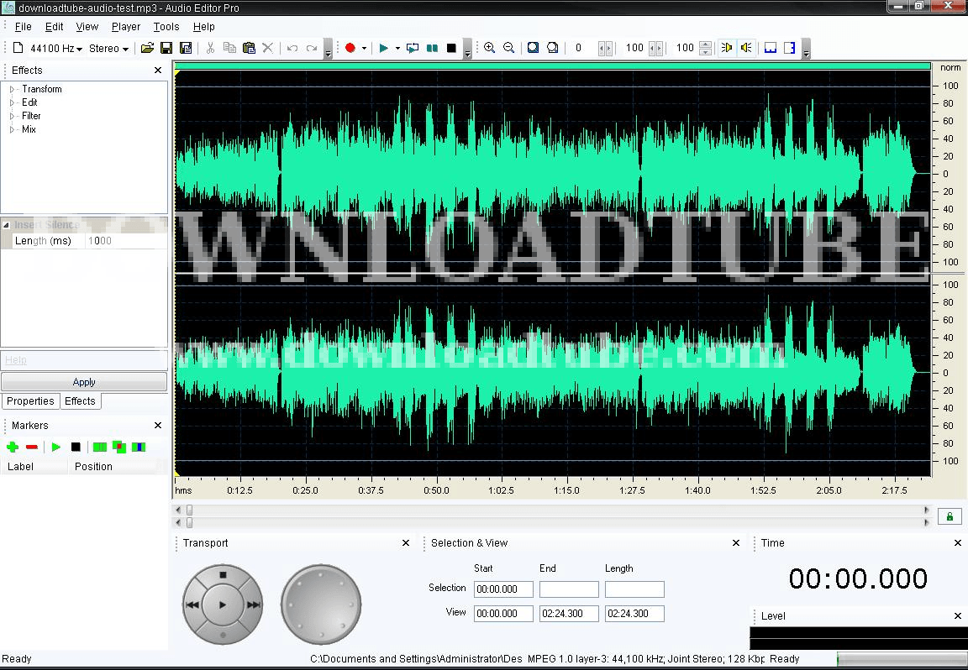The image size is (968, 670).
Task: Open the Player menu
Action: [126, 27]
